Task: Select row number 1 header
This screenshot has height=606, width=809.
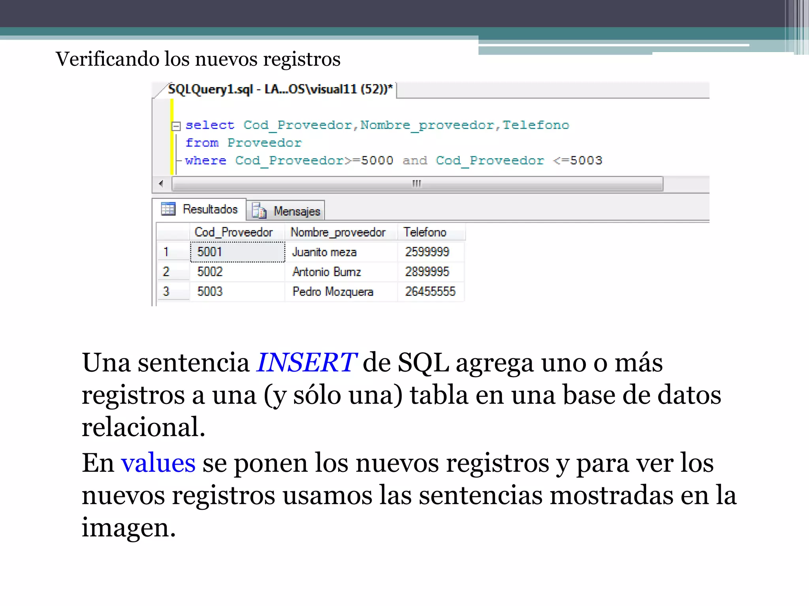Action: (173, 251)
